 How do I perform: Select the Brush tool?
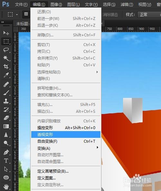point(6,93)
